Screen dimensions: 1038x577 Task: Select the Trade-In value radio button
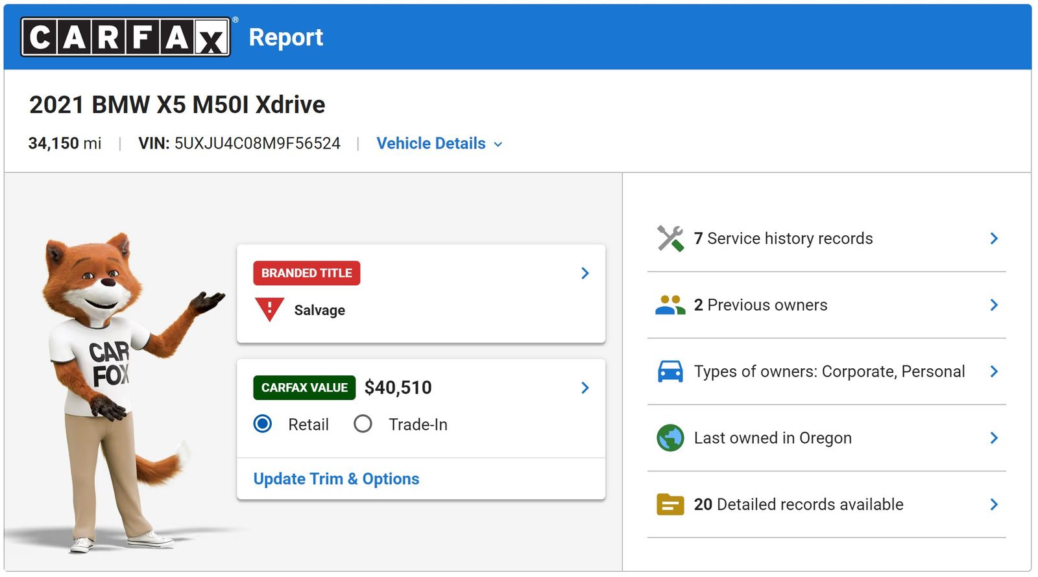pyautogui.click(x=363, y=424)
